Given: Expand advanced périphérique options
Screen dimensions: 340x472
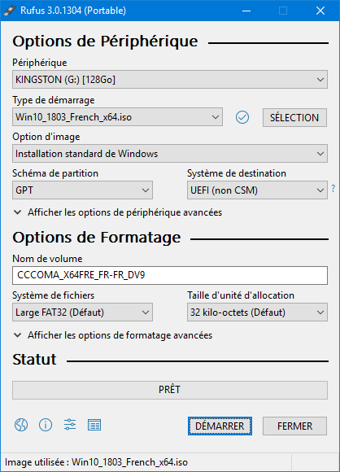Looking at the screenshot, I should tap(118, 212).
